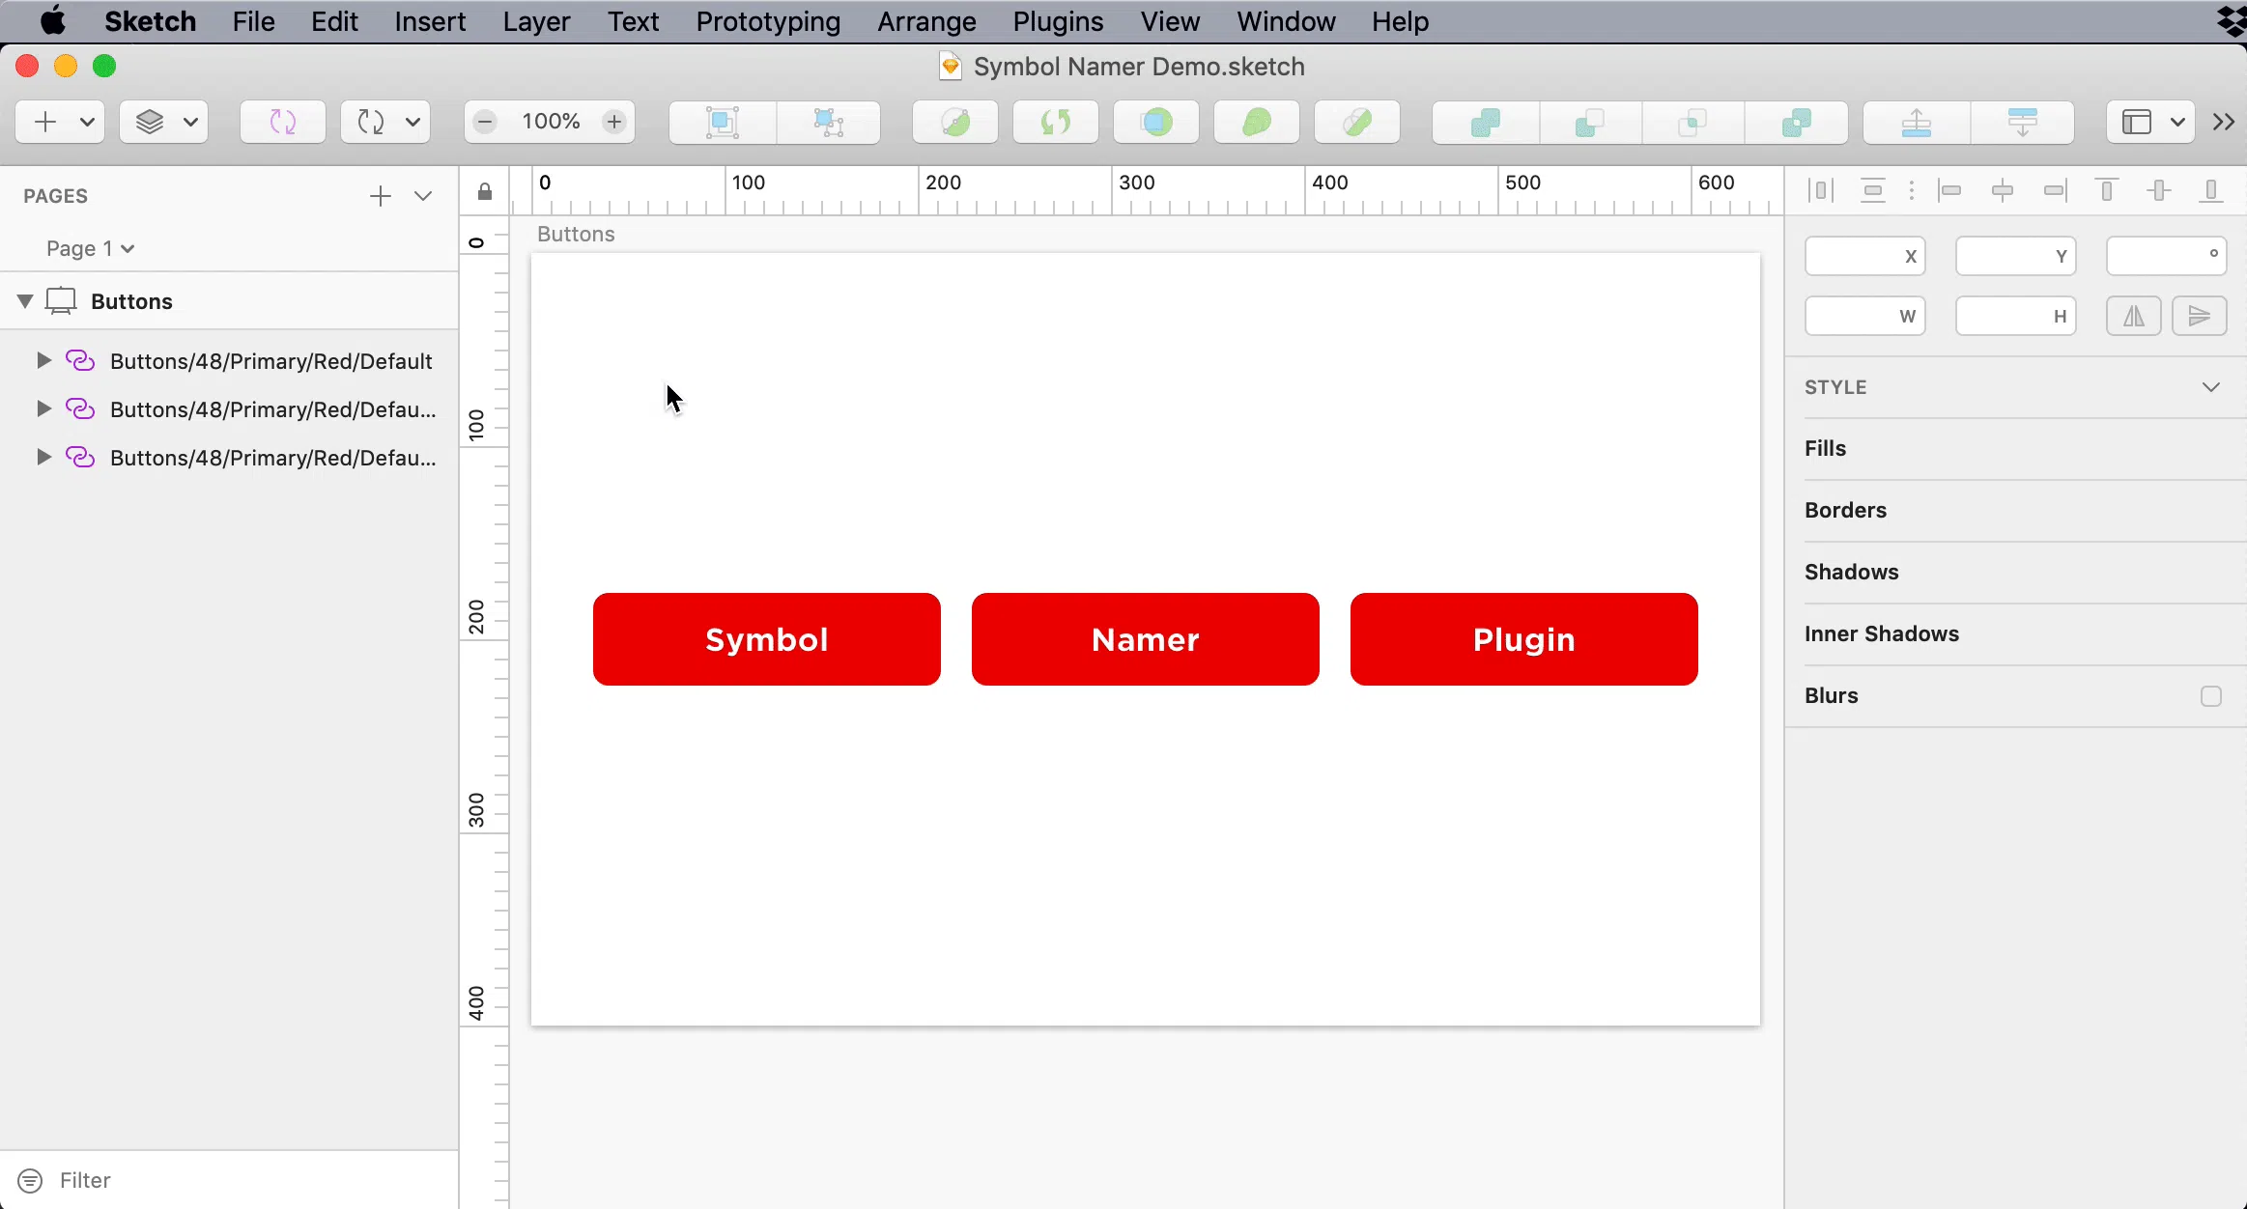This screenshot has height=1209, width=2247.
Task: Click the Fills section header
Action: coord(1826,448)
